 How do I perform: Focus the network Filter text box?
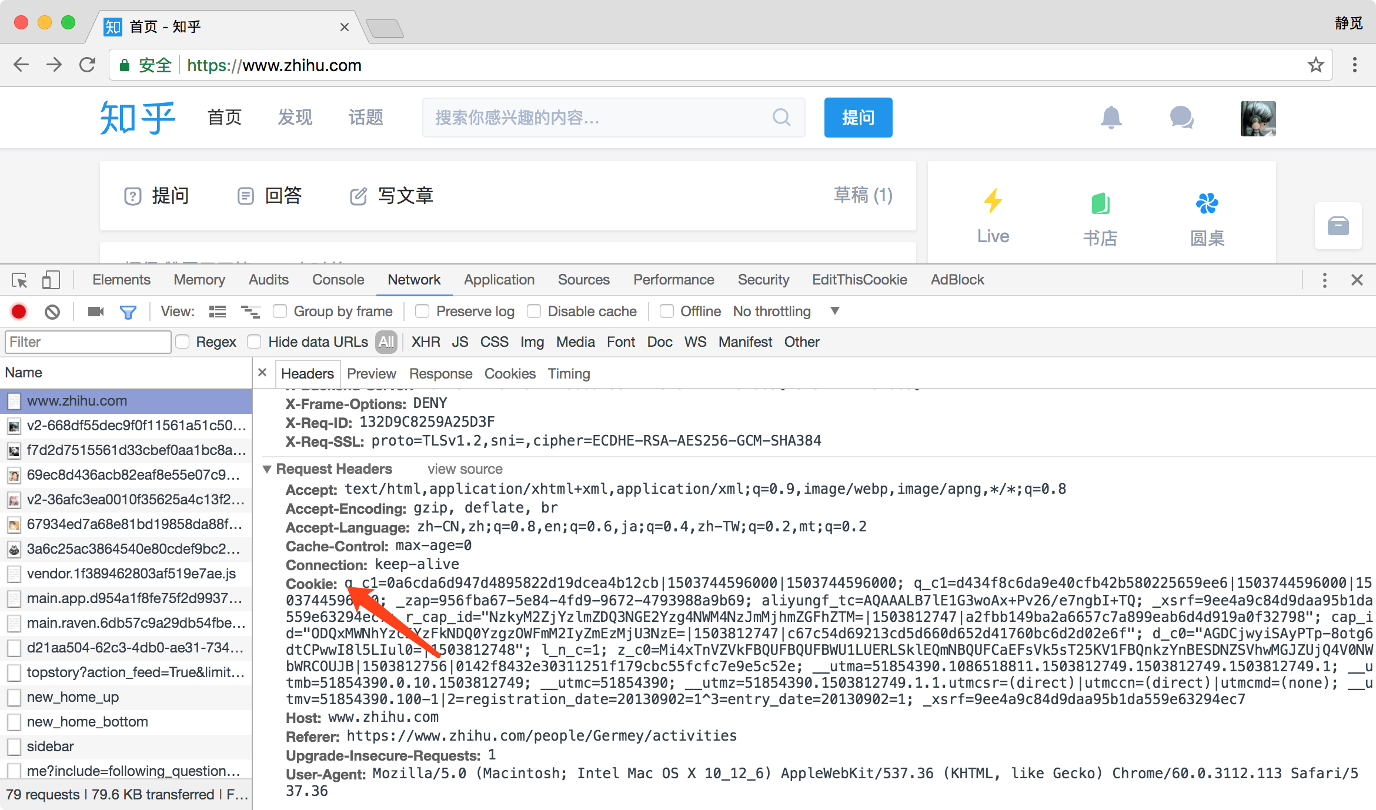coord(88,342)
